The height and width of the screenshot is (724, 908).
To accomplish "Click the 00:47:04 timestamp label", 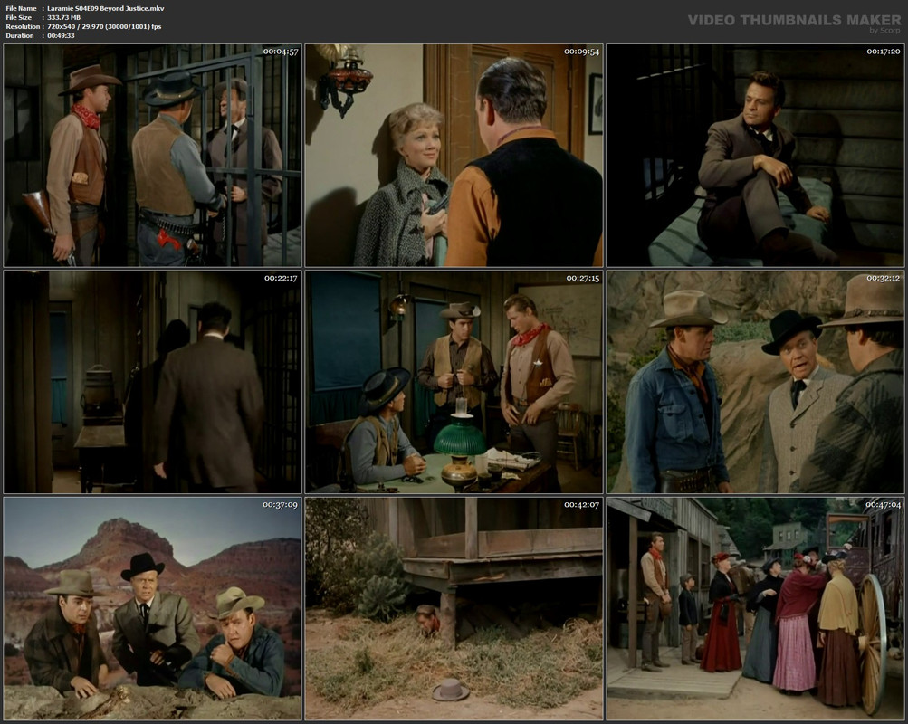I will tap(884, 505).
